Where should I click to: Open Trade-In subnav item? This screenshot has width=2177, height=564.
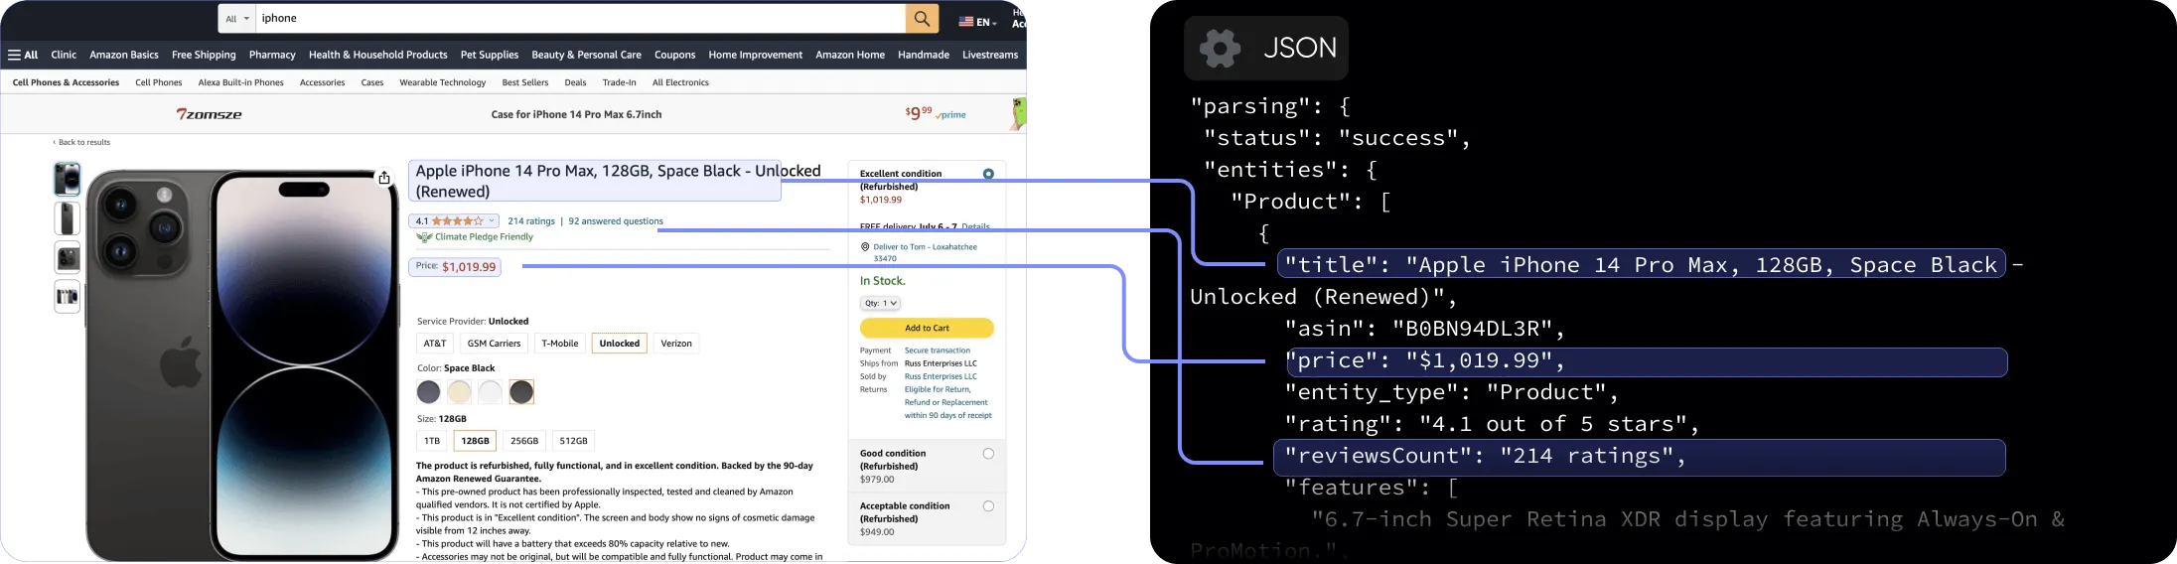(619, 82)
